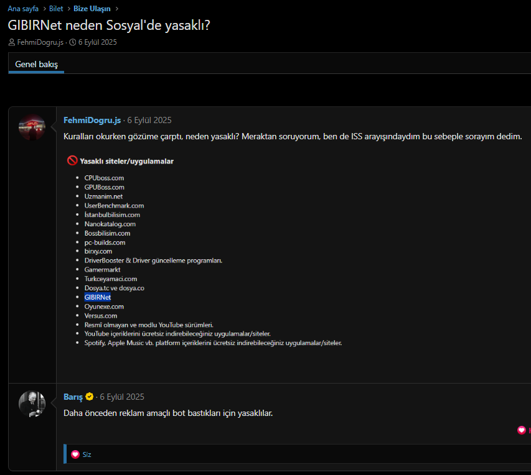Click YouTube içeriklerini ücretsiz indirebileceğiniz entry
Screen dimensions: 531x475
tap(177, 334)
